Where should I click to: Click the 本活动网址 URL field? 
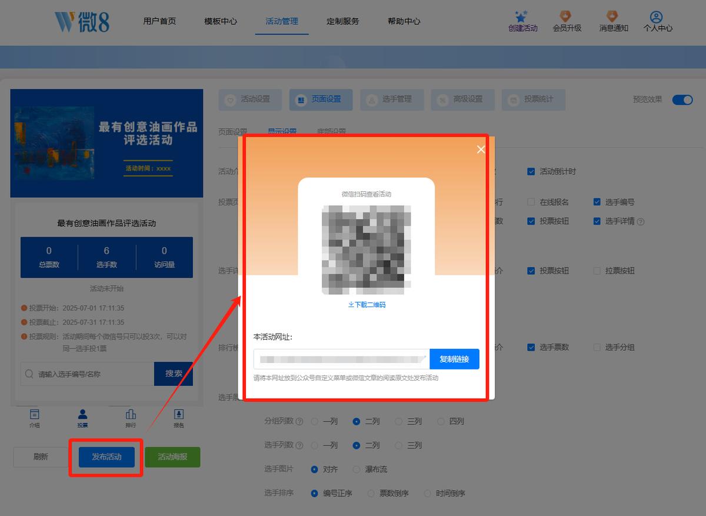point(341,359)
